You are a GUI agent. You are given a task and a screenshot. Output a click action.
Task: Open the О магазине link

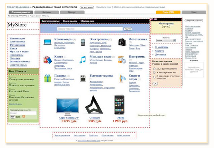(162, 47)
